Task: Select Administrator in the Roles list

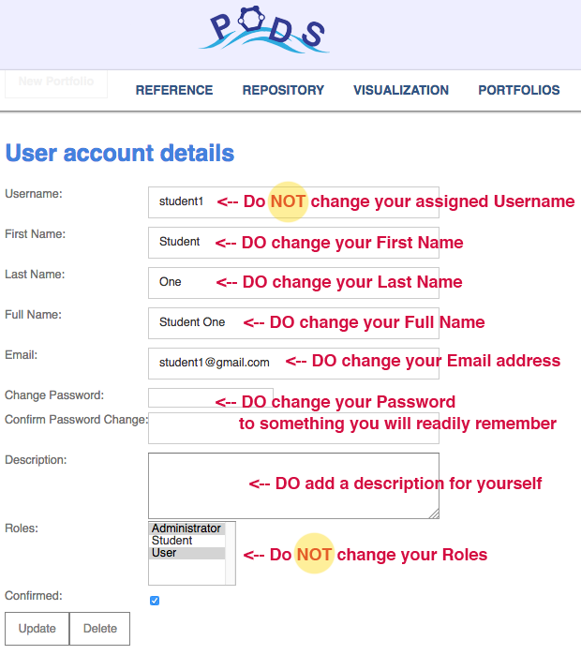Action: [x=186, y=528]
